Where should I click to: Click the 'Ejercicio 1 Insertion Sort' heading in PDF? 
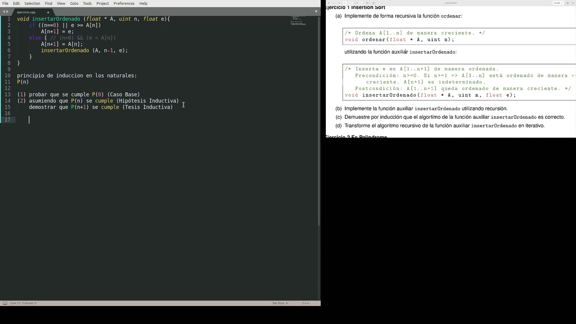coord(355,8)
